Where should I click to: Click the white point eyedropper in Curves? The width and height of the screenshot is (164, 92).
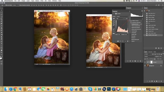(x=114, y=25)
